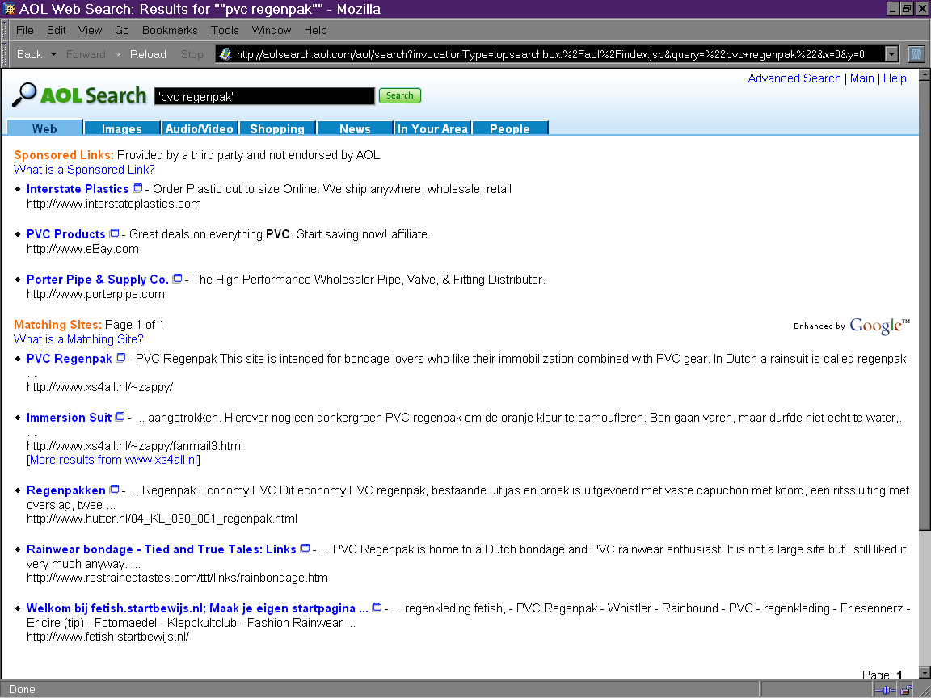Screen dimensions: 931x698
Task: Click the green Search button
Action: [x=399, y=95]
